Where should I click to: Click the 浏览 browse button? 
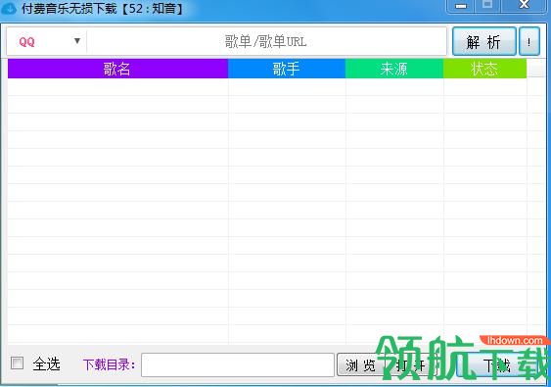pos(360,364)
